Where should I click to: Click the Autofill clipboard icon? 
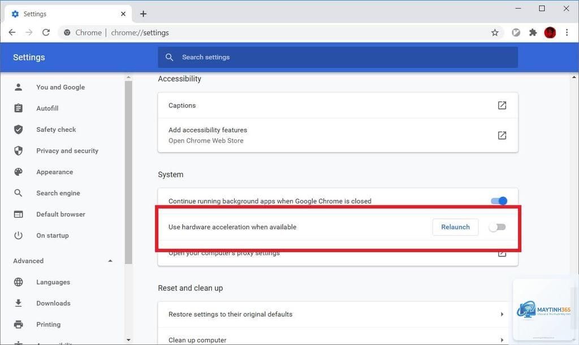coord(18,108)
